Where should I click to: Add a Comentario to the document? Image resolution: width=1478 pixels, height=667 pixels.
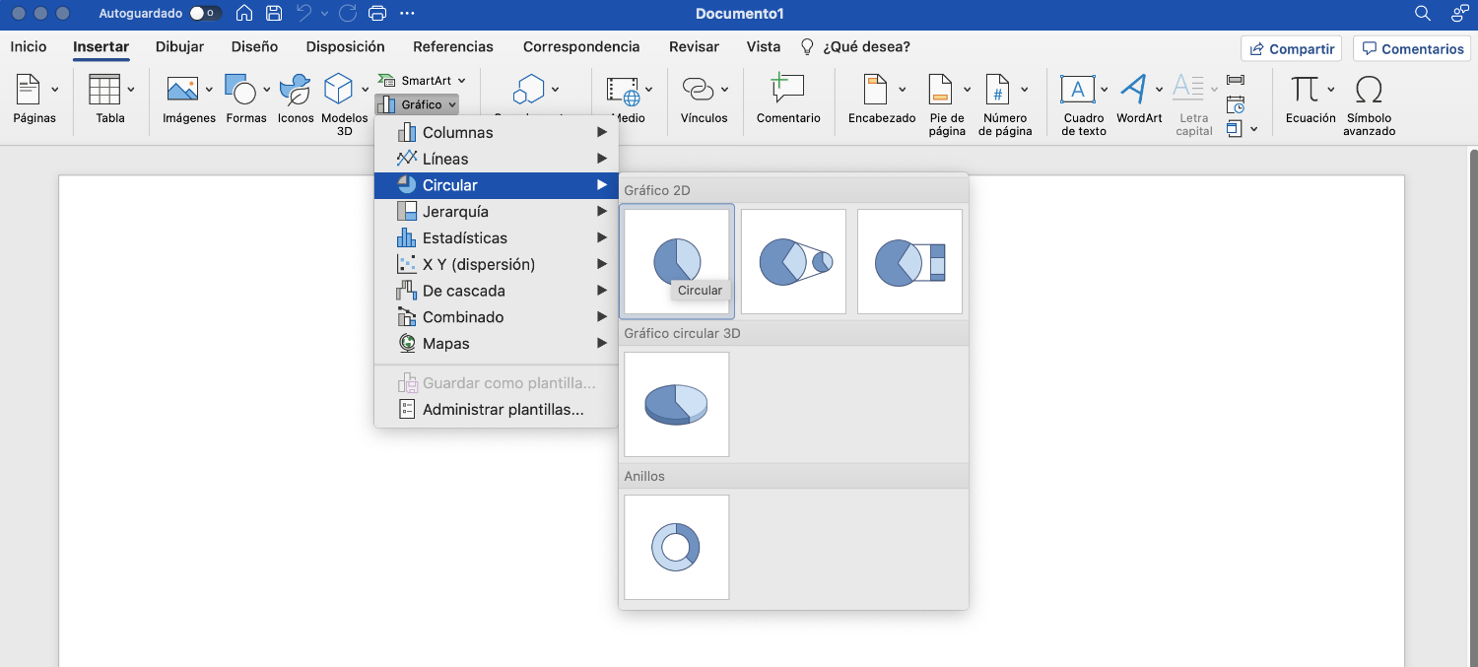[788, 97]
